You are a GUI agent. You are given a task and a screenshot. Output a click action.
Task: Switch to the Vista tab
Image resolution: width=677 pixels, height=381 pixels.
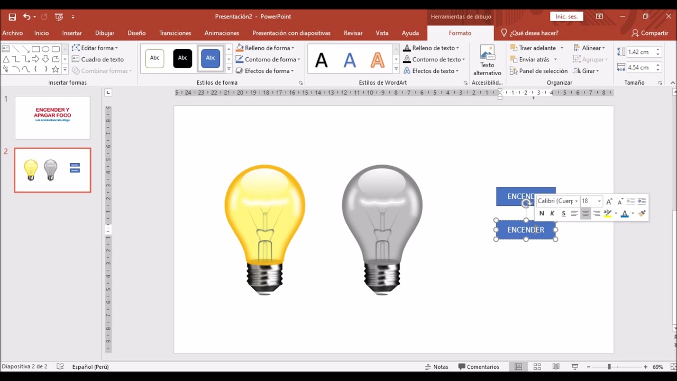382,33
